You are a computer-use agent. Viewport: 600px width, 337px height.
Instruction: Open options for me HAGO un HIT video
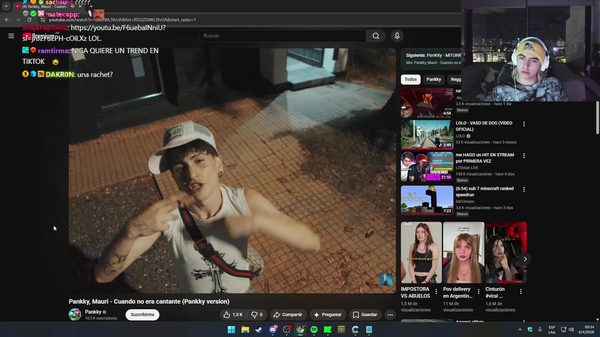click(524, 155)
